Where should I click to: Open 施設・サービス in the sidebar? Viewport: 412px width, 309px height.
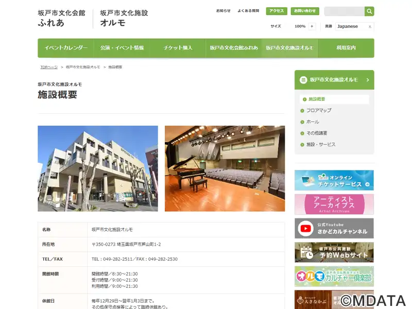coord(321,145)
